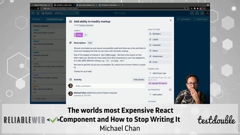Click the browser profile avatar button
The image size is (240, 135).
coord(203,8)
